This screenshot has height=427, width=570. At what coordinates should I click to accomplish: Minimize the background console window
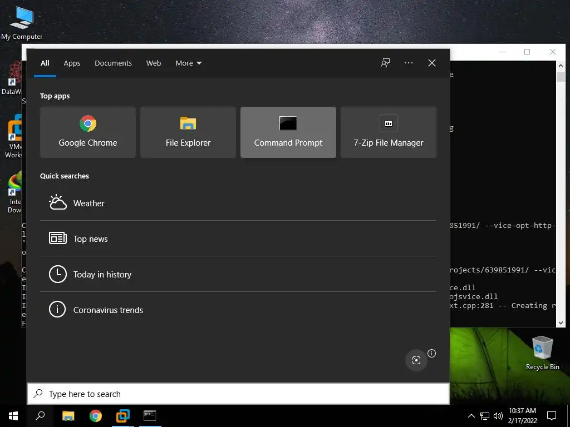[502, 52]
